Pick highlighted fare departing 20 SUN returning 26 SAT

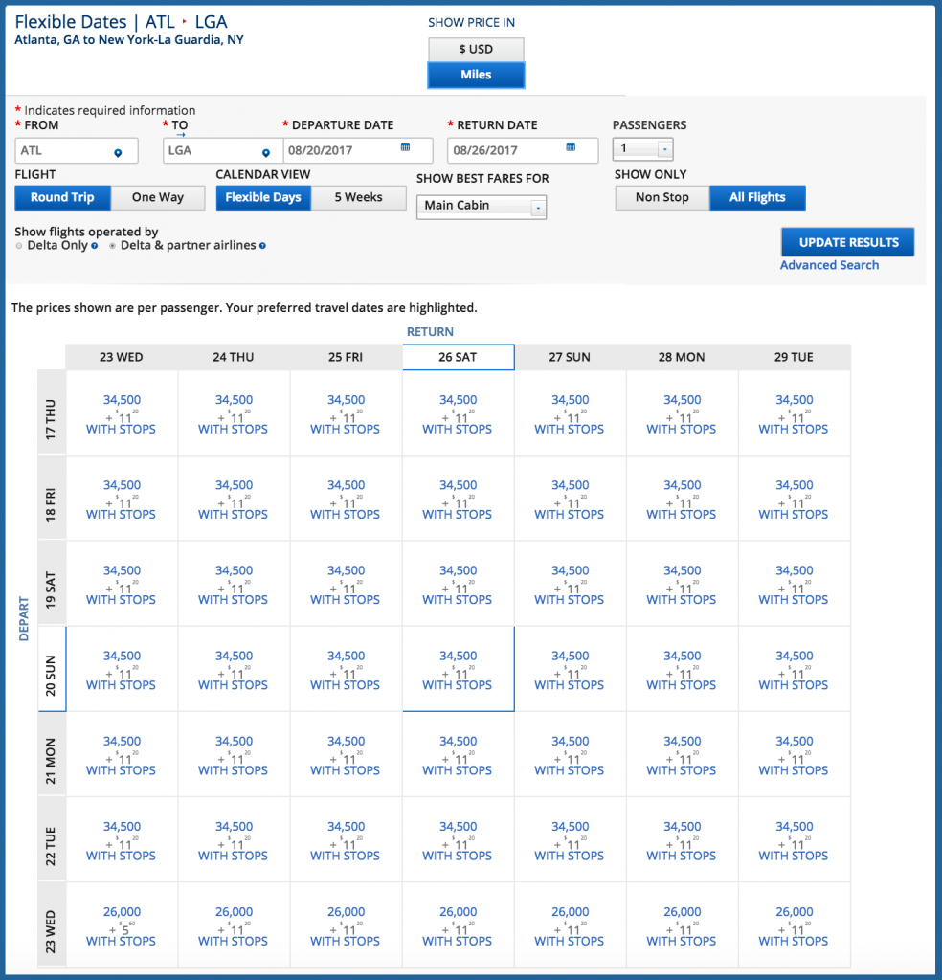pos(459,669)
